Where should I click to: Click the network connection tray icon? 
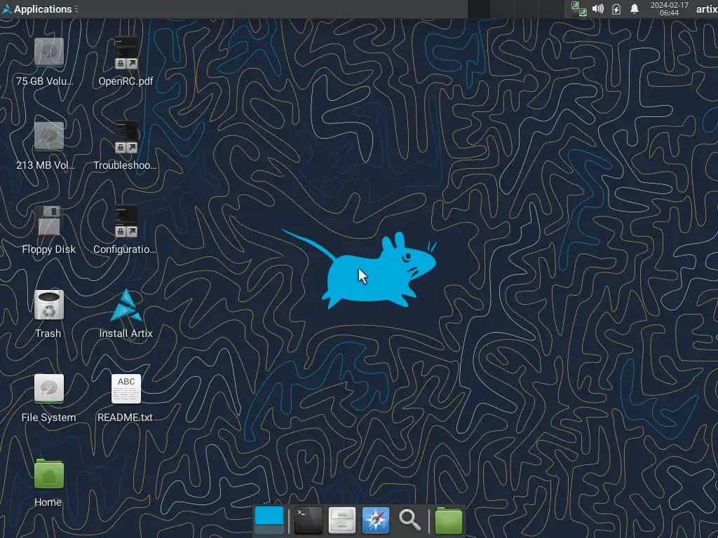[x=578, y=8]
